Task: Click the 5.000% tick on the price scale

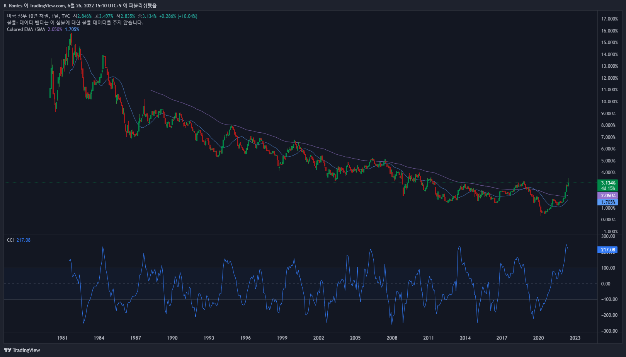Action: click(608, 161)
